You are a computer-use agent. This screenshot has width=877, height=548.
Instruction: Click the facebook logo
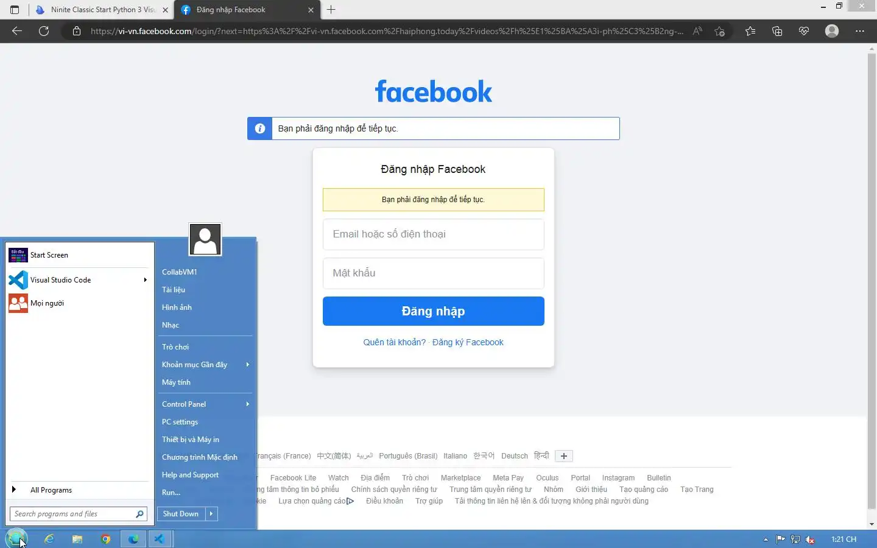(x=434, y=92)
